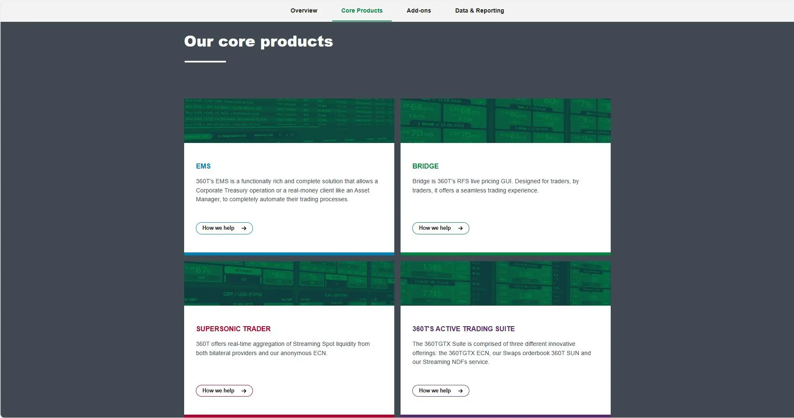
Task: Open the Supersonic Trader banner image
Action: (x=289, y=283)
